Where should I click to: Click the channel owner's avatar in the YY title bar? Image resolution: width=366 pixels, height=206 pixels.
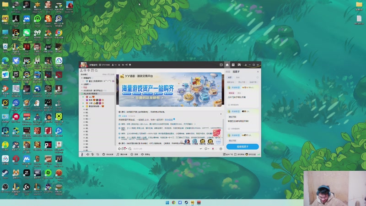pyautogui.click(x=84, y=65)
